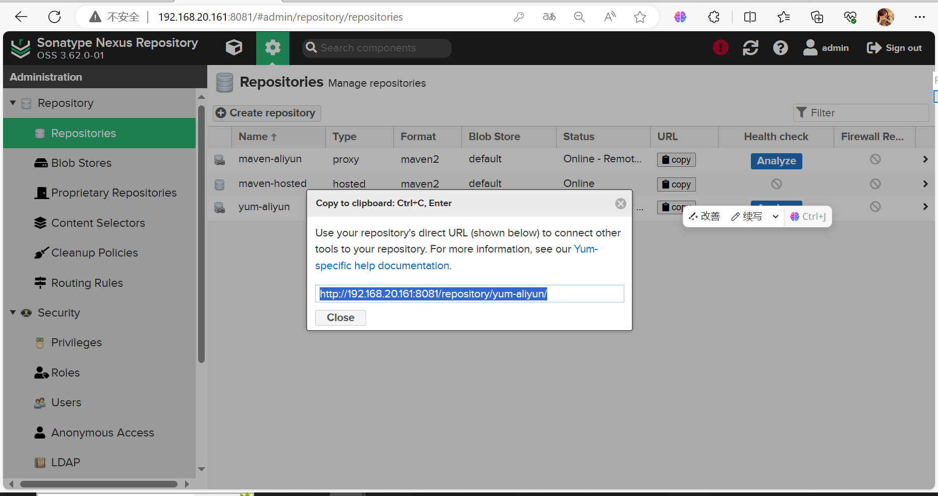Click the repository URL text field
Viewport: 938px width, 496px height.
(x=470, y=294)
